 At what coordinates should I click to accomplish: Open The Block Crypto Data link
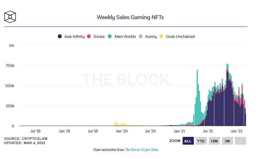tap(141, 149)
